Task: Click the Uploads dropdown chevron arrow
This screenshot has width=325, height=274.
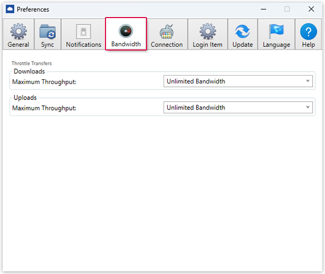Action: [x=308, y=107]
